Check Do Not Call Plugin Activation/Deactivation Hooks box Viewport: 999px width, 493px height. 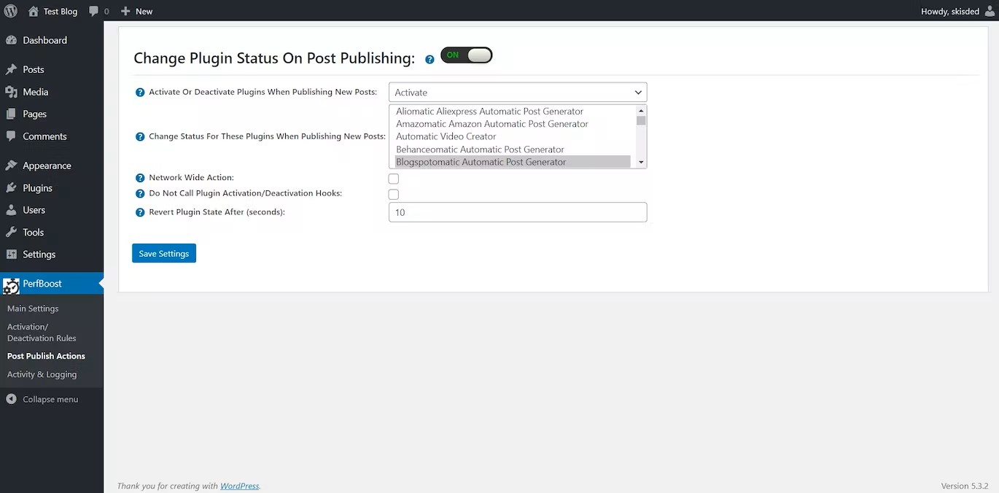click(x=394, y=195)
